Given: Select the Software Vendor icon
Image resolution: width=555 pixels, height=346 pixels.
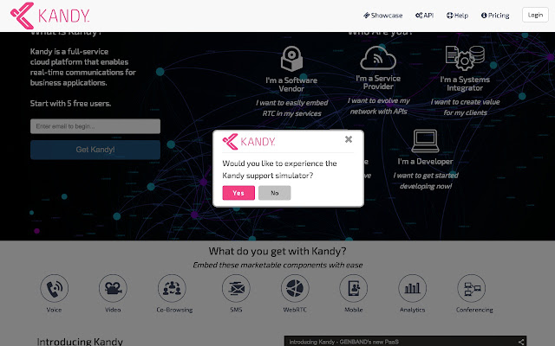Looking at the screenshot, I should point(291,58).
